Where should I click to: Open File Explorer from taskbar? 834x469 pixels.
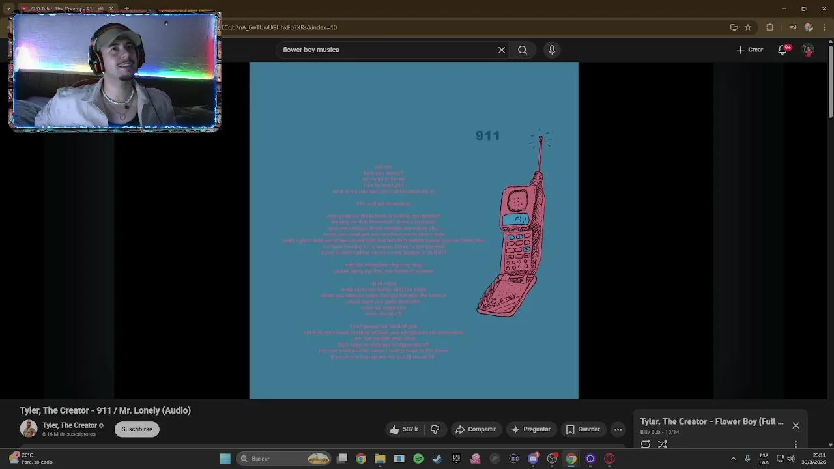[x=380, y=459]
